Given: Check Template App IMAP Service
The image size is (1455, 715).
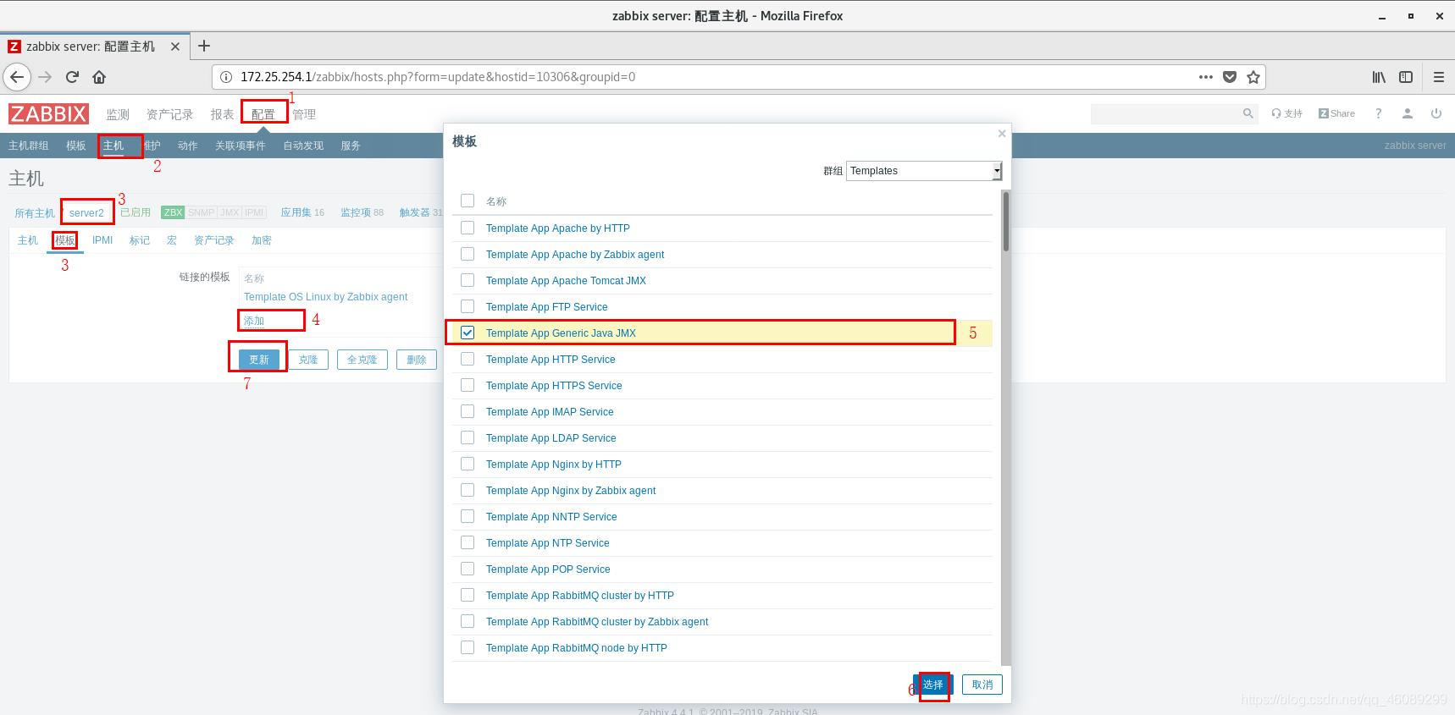Looking at the screenshot, I should (467, 411).
